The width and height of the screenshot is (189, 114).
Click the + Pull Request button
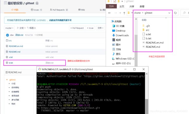77,28
